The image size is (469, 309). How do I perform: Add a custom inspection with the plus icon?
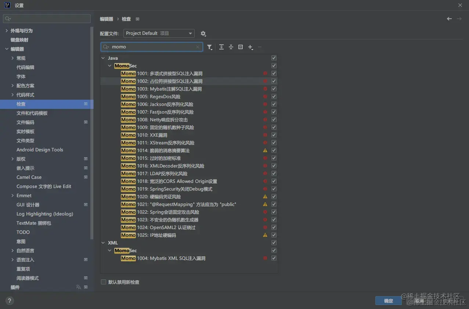(x=250, y=47)
